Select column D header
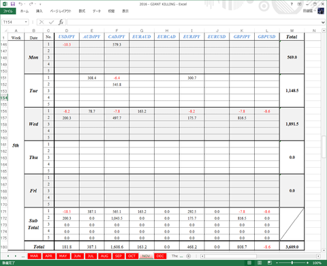 point(67,31)
